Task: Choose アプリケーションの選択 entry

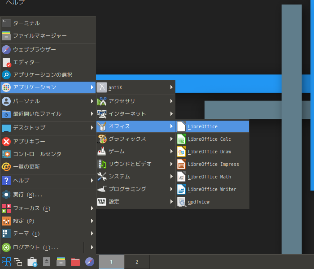Action: click(x=48, y=75)
